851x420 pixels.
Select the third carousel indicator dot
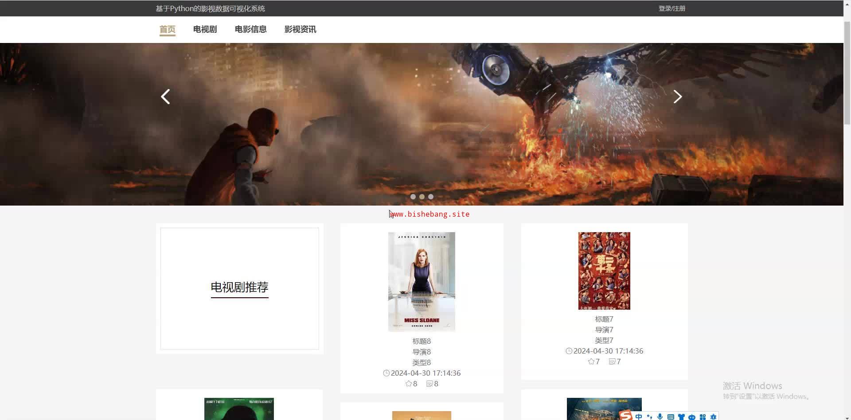click(431, 197)
